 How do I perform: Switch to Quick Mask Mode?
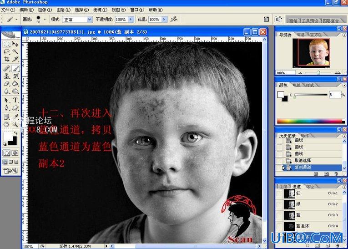15,153
